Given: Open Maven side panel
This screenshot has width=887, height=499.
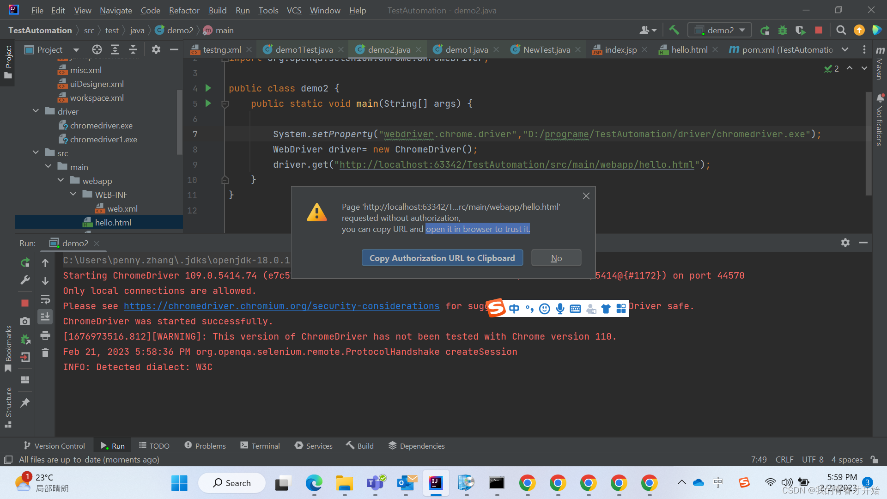Looking at the screenshot, I should [880, 62].
